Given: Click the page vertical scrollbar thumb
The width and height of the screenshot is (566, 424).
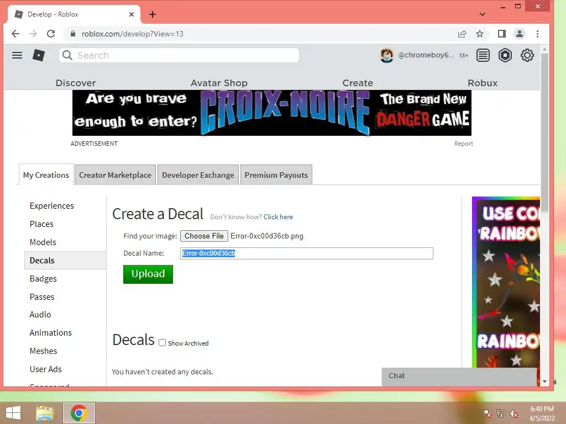Looking at the screenshot, I should (544, 131).
